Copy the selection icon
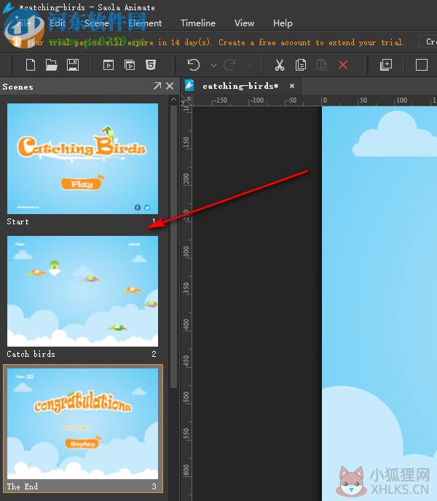Screen dimensions: 437x501 tap(301, 65)
